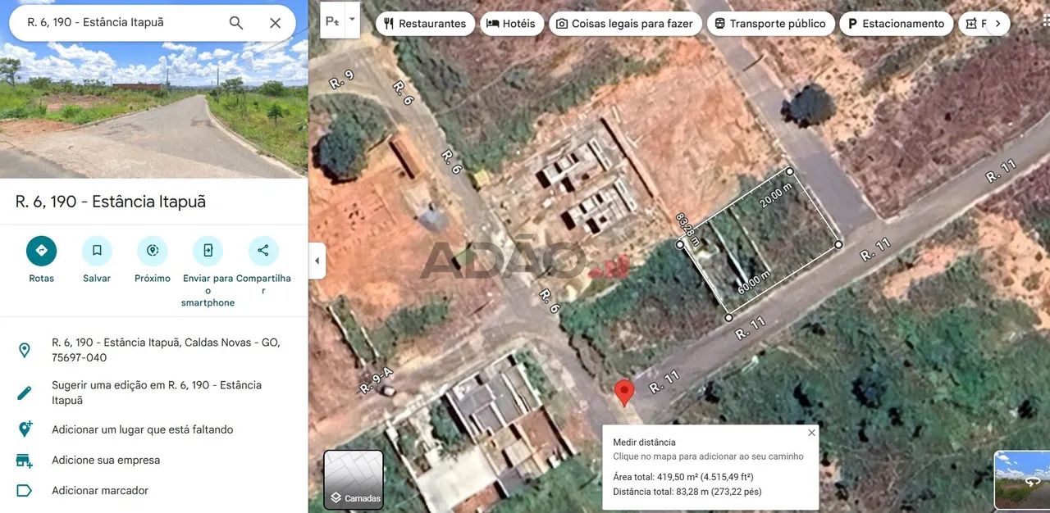The height and width of the screenshot is (513, 1050).
Task: Show more category chips with right chevron
Action: [x=997, y=24]
